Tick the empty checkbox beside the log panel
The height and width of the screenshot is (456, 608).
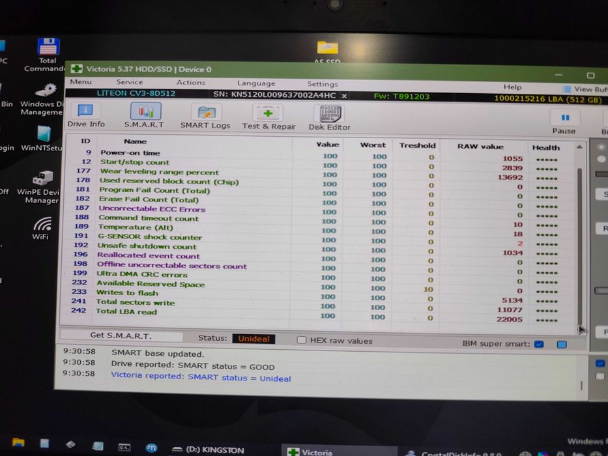(x=600, y=376)
